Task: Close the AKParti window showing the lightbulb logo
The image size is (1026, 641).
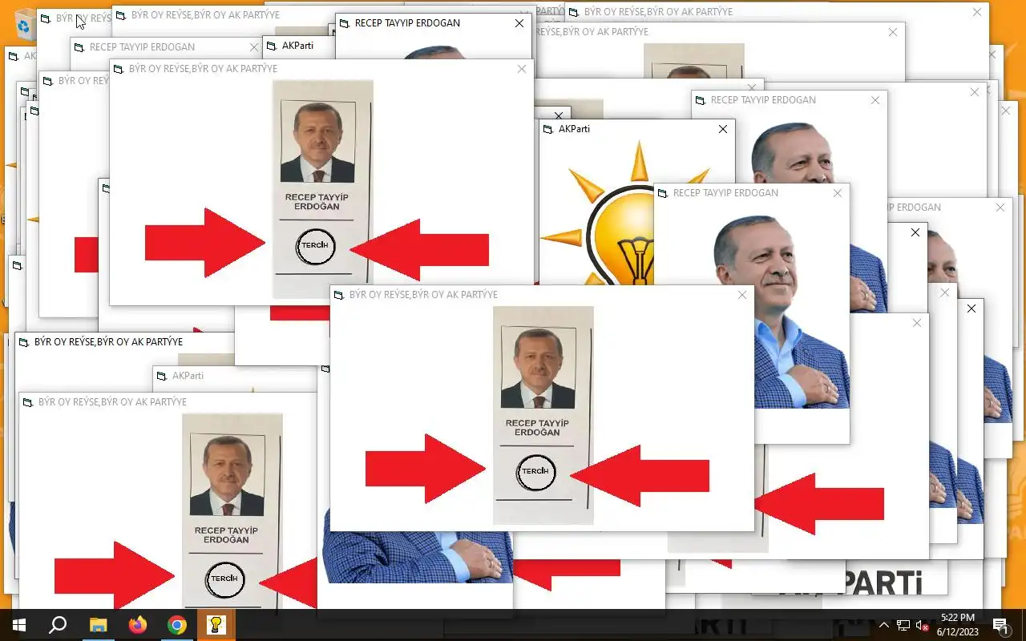Action: [x=723, y=129]
